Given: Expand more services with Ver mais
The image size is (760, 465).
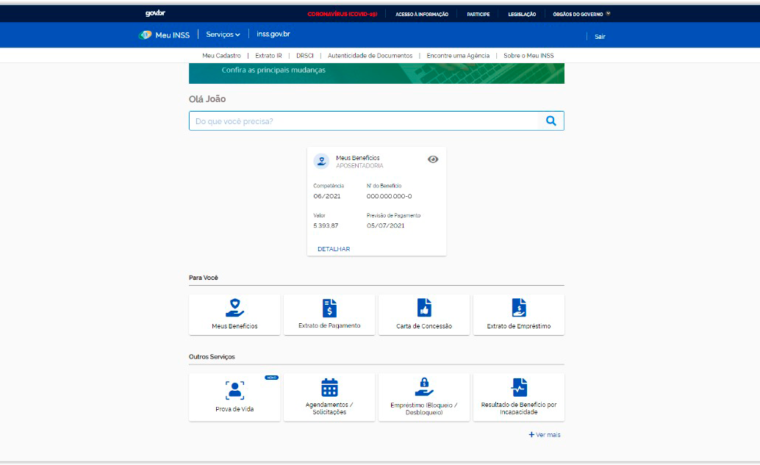Looking at the screenshot, I should click(x=544, y=435).
